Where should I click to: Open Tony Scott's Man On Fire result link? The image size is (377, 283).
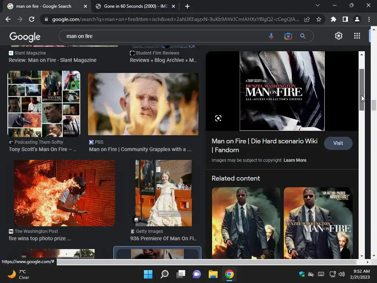coord(43,150)
